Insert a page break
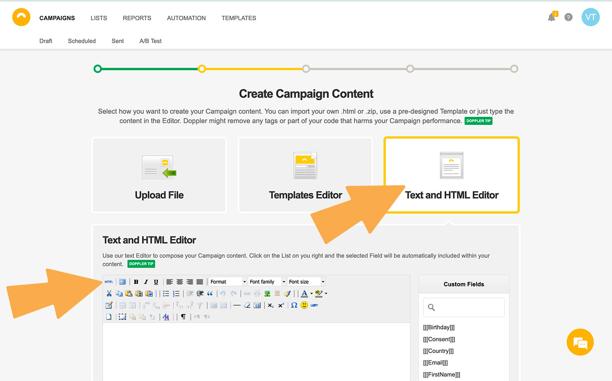Image resolution: width=612 pixels, height=381 pixels. 314,305
